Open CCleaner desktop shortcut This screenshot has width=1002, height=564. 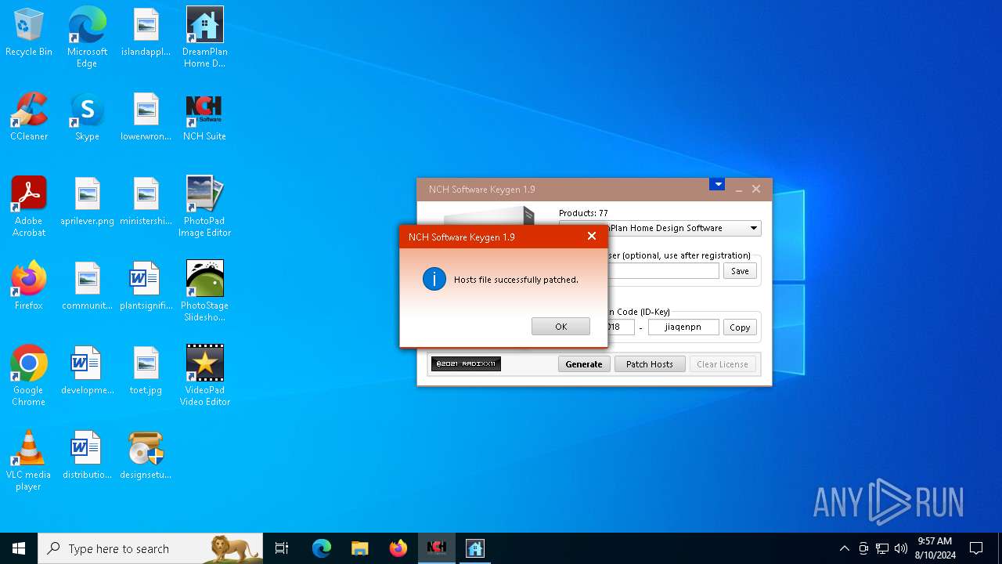(x=29, y=117)
